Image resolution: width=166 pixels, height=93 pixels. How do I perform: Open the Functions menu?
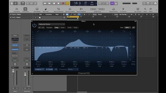pyautogui.click(x=50, y=14)
